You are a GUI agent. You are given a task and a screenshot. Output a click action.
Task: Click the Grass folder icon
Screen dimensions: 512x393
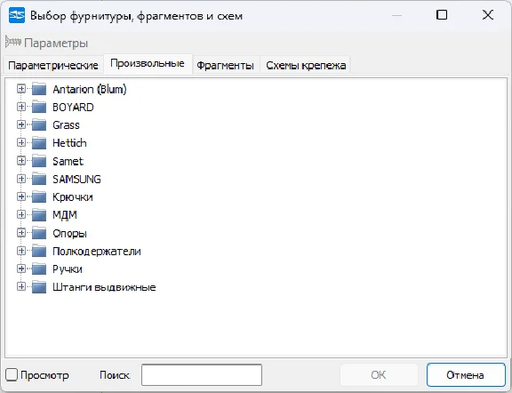click(39, 124)
